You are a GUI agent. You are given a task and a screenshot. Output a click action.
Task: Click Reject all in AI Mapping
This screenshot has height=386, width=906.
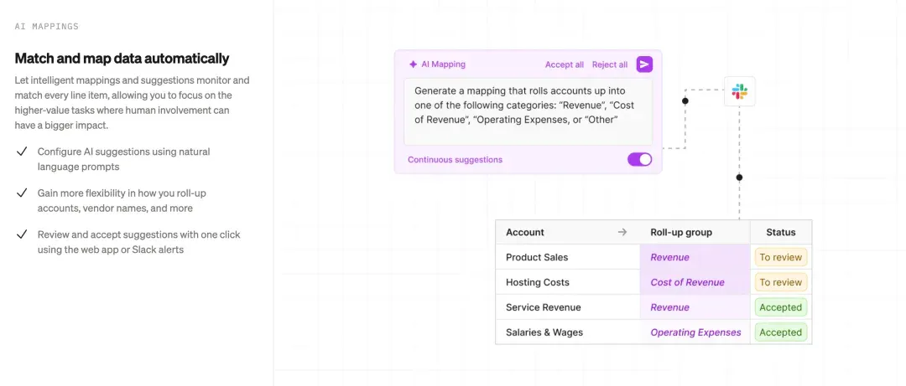[x=610, y=64]
